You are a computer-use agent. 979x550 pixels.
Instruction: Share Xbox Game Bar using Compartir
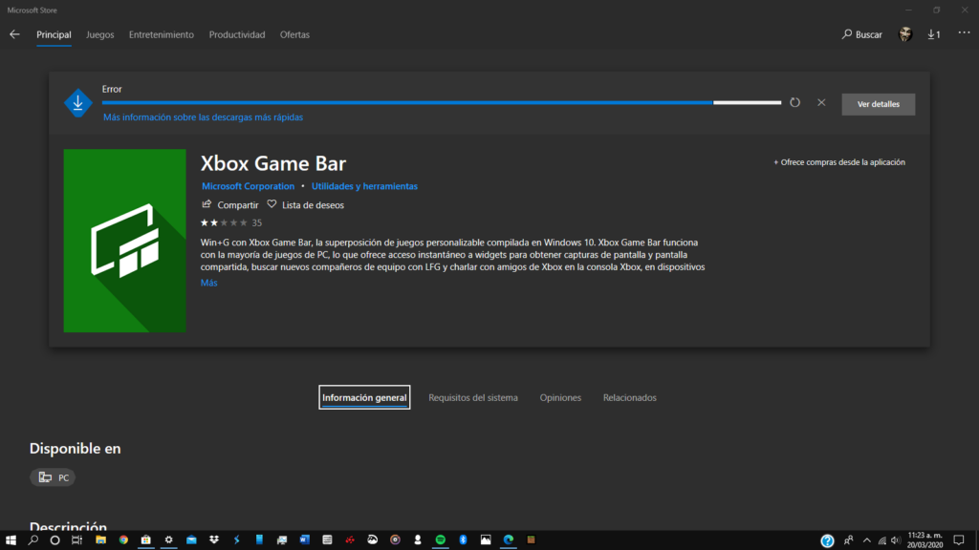coord(229,204)
